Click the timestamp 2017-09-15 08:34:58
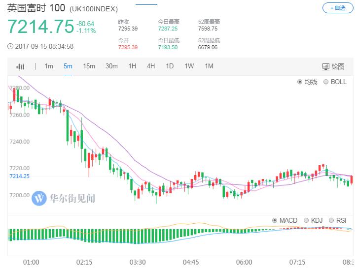Image resolution: width=357 pixels, height=269 pixels. pyautogui.click(x=44, y=47)
